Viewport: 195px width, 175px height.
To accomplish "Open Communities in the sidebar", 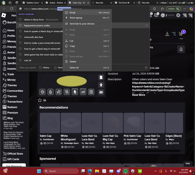I will point(13,91).
